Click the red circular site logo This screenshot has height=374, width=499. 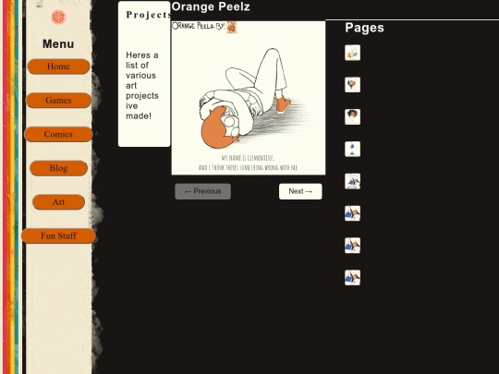pos(58,17)
